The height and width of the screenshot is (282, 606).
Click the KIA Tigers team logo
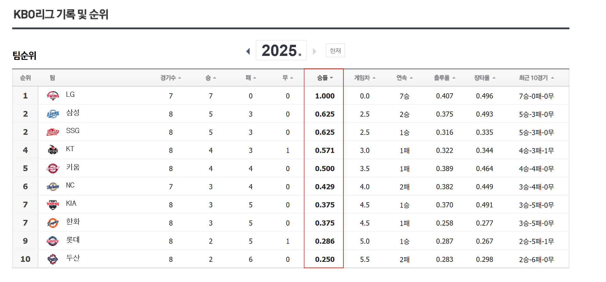(x=53, y=205)
